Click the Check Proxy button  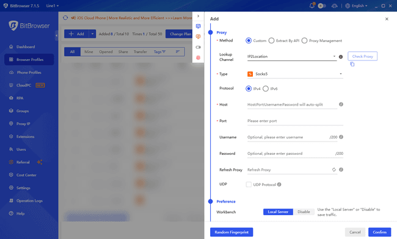363,56
